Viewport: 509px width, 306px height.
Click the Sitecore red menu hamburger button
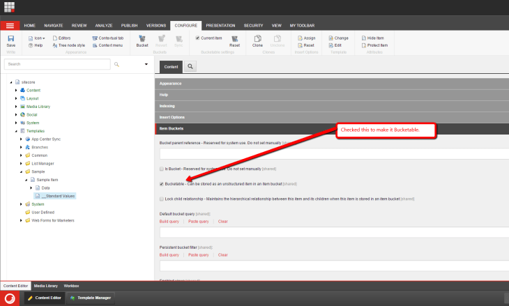pyautogui.click(x=10, y=25)
